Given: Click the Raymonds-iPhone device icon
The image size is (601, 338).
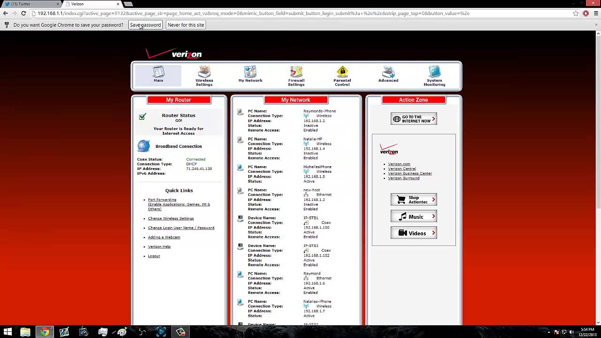Looking at the screenshot, I should (240, 112).
